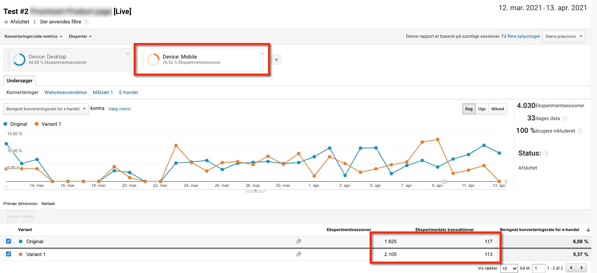Click the 'Gå til' page number field

539,268
